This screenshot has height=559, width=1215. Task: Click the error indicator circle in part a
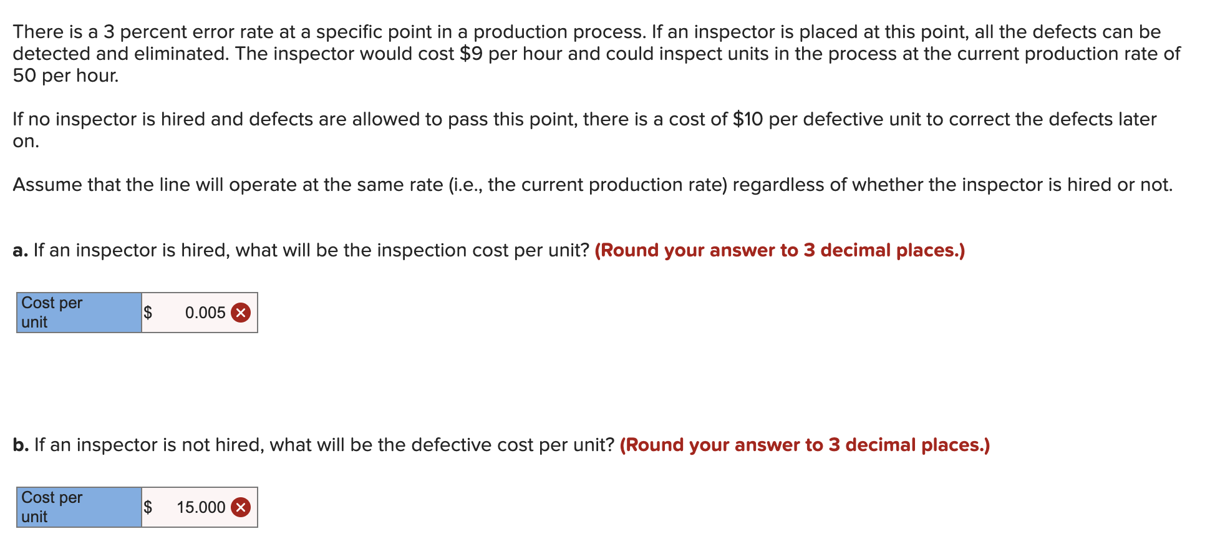240,313
